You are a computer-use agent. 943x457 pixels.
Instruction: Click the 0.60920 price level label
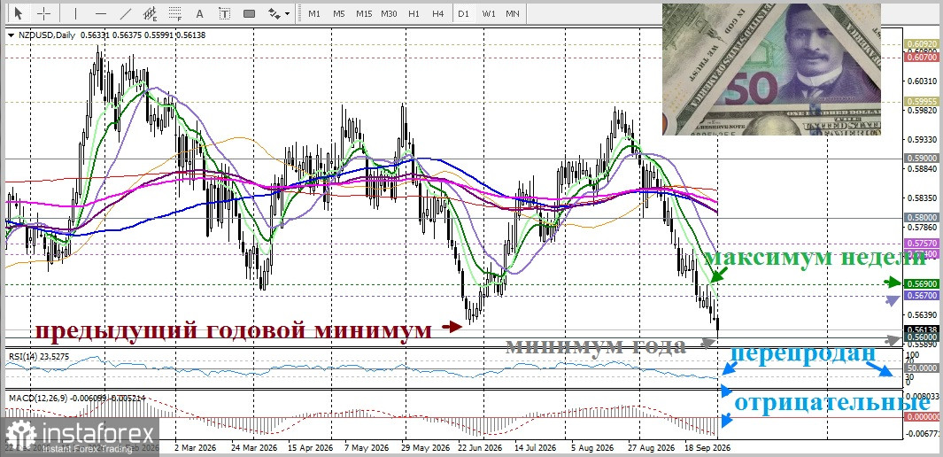921,44
